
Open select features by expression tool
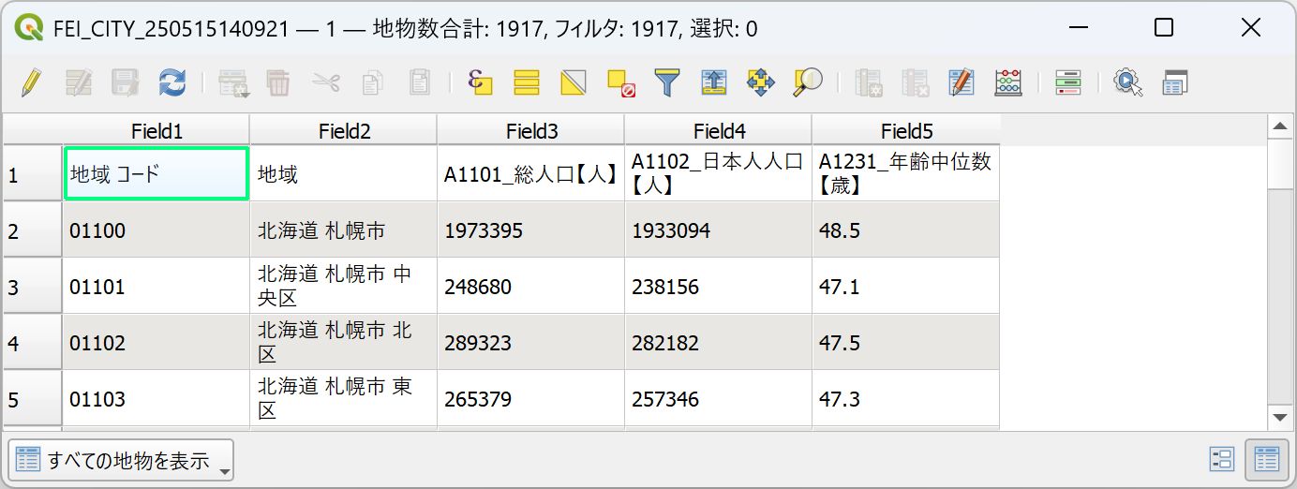(x=480, y=82)
